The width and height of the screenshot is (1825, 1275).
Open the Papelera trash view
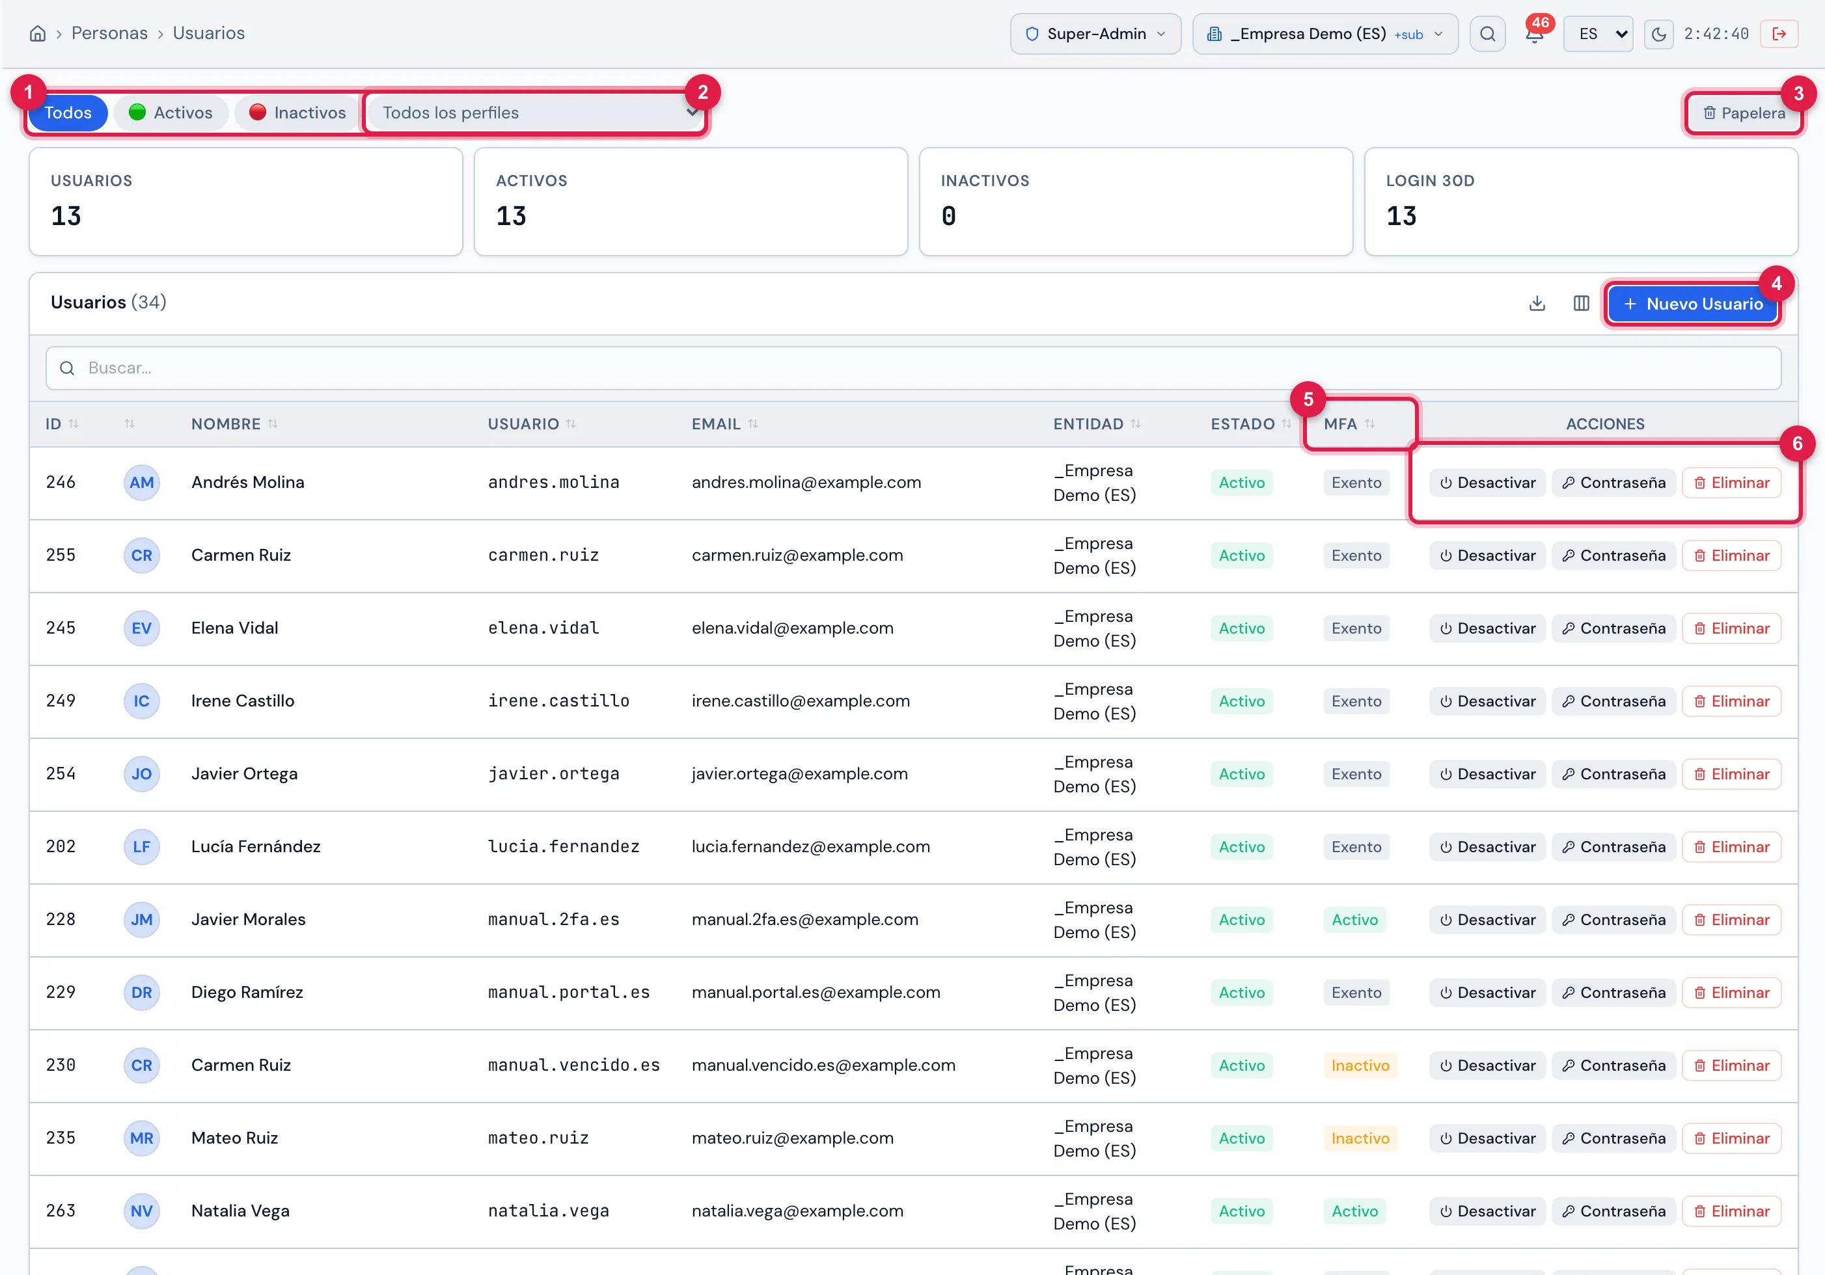click(1744, 114)
